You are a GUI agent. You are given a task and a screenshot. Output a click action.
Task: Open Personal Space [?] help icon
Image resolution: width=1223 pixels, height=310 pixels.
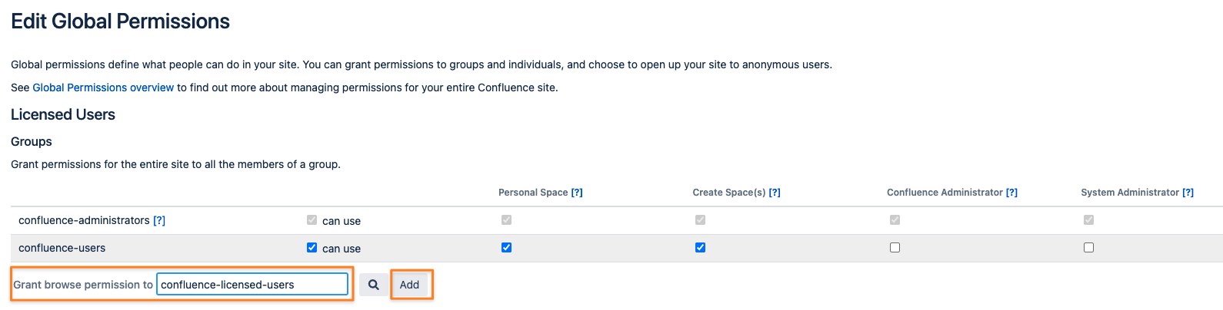(577, 193)
